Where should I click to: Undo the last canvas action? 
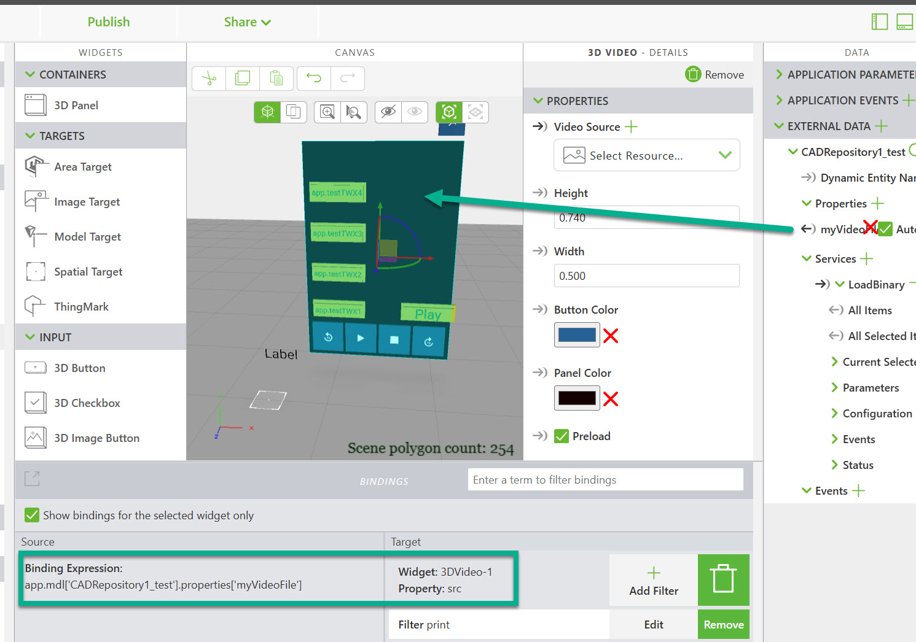pos(314,78)
